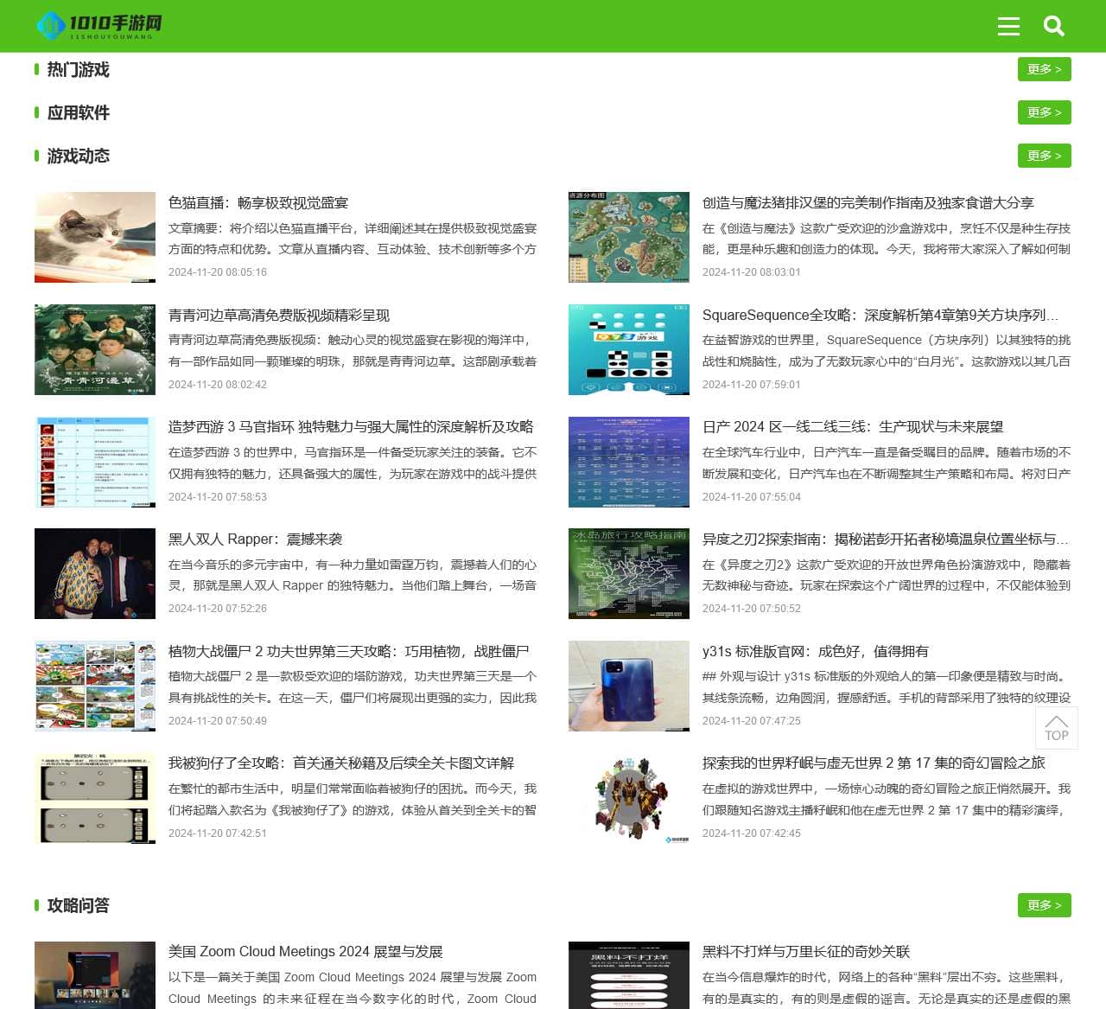Open the 植物大战僵尸 2 攻略 article
Viewport: 1106px width, 1009px height.
click(x=350, y=651)
